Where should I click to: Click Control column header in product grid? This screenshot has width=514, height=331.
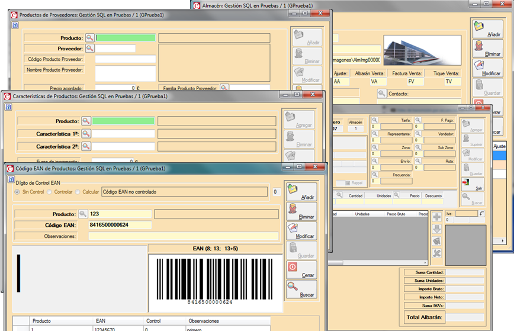point(165,321)
